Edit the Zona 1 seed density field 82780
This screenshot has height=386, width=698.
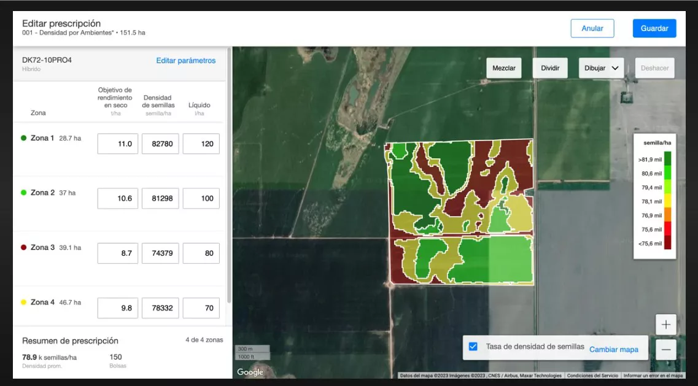[x=160, y=144]
